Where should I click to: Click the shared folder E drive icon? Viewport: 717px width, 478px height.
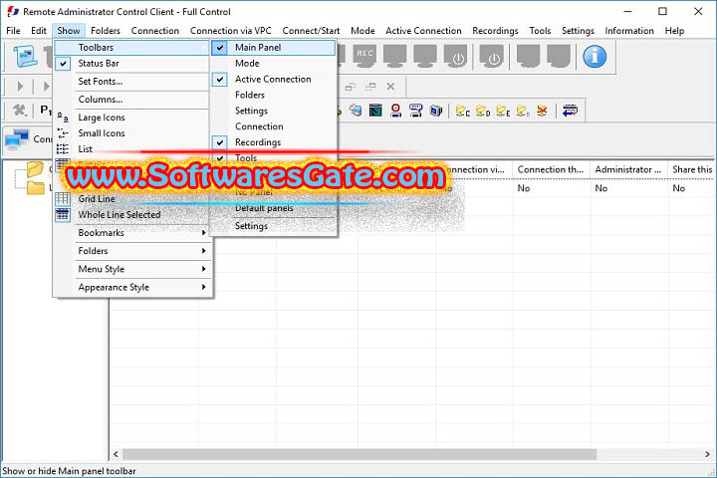tap(503, 111)
